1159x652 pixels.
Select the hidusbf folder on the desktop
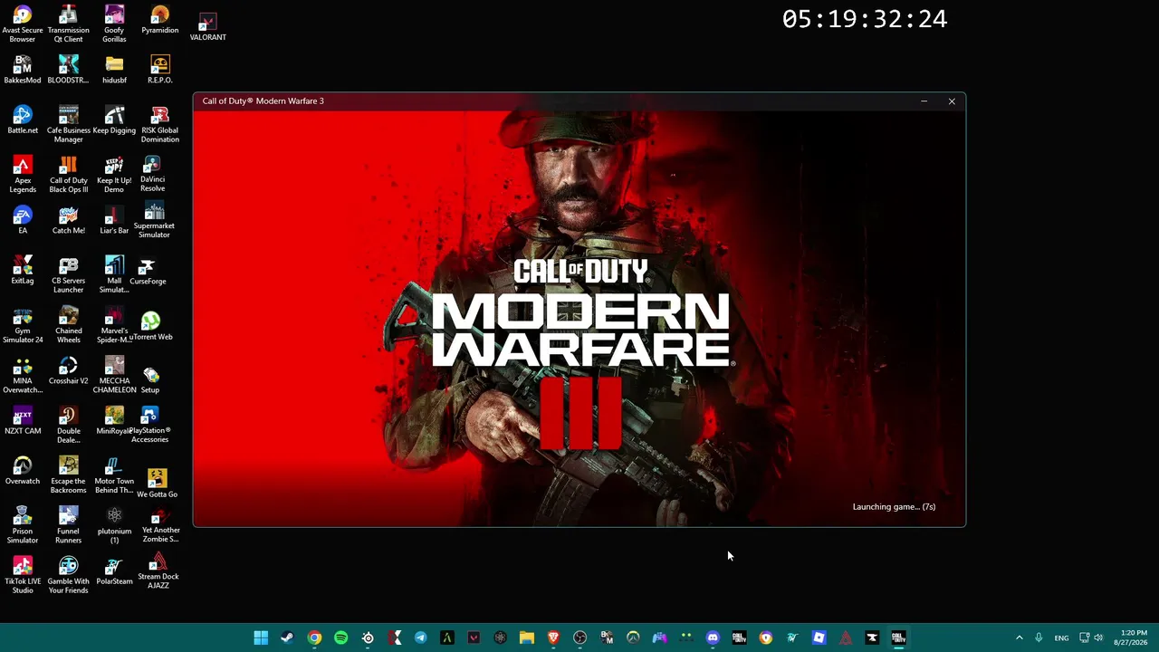click(114, 70)
